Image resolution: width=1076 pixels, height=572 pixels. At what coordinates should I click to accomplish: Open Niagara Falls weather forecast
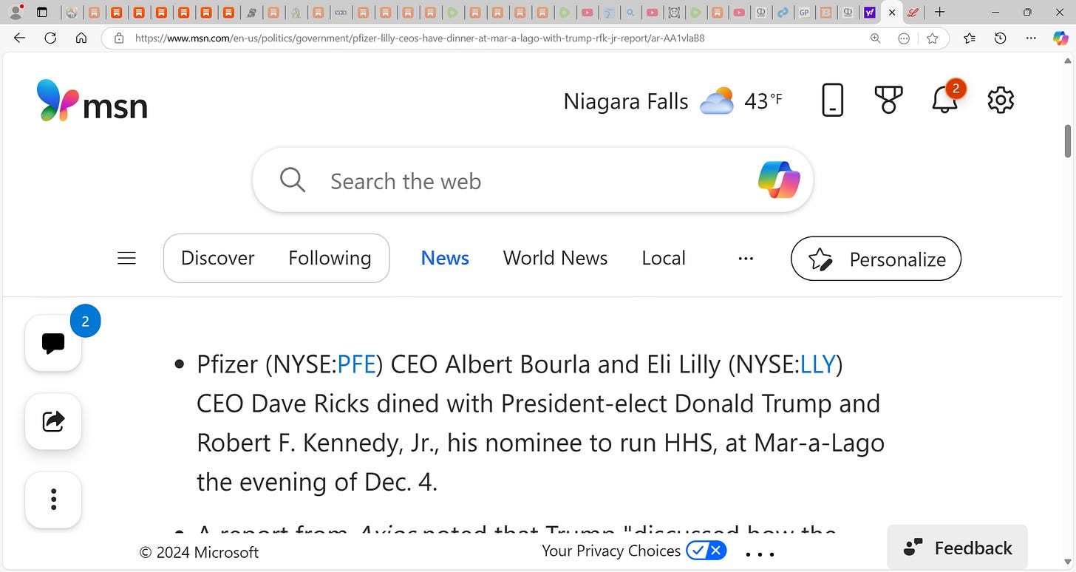click(x=626, y=101)
